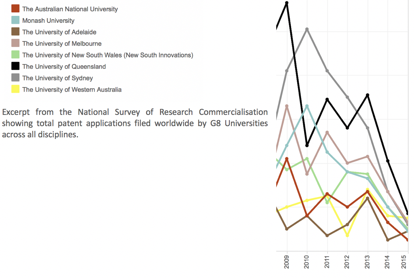This screenshot has height=278, width=414.
Task: Select 'The University of Sydney' legend label
Action: (58, 78)
